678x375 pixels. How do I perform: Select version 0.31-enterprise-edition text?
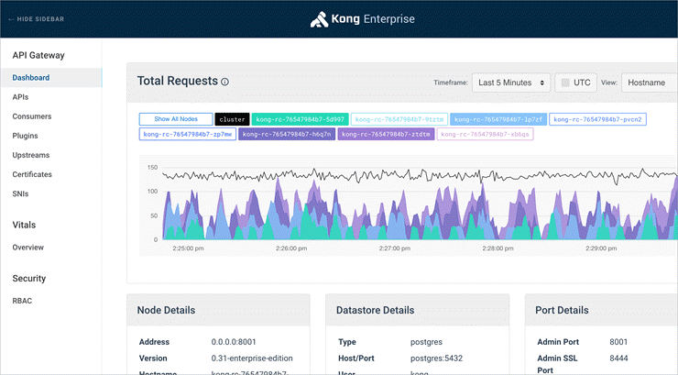[252, 358]
